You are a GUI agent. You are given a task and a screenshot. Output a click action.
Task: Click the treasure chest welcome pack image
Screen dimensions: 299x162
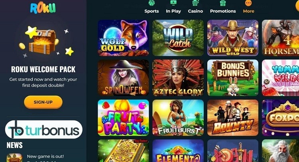tap(45, 41)
